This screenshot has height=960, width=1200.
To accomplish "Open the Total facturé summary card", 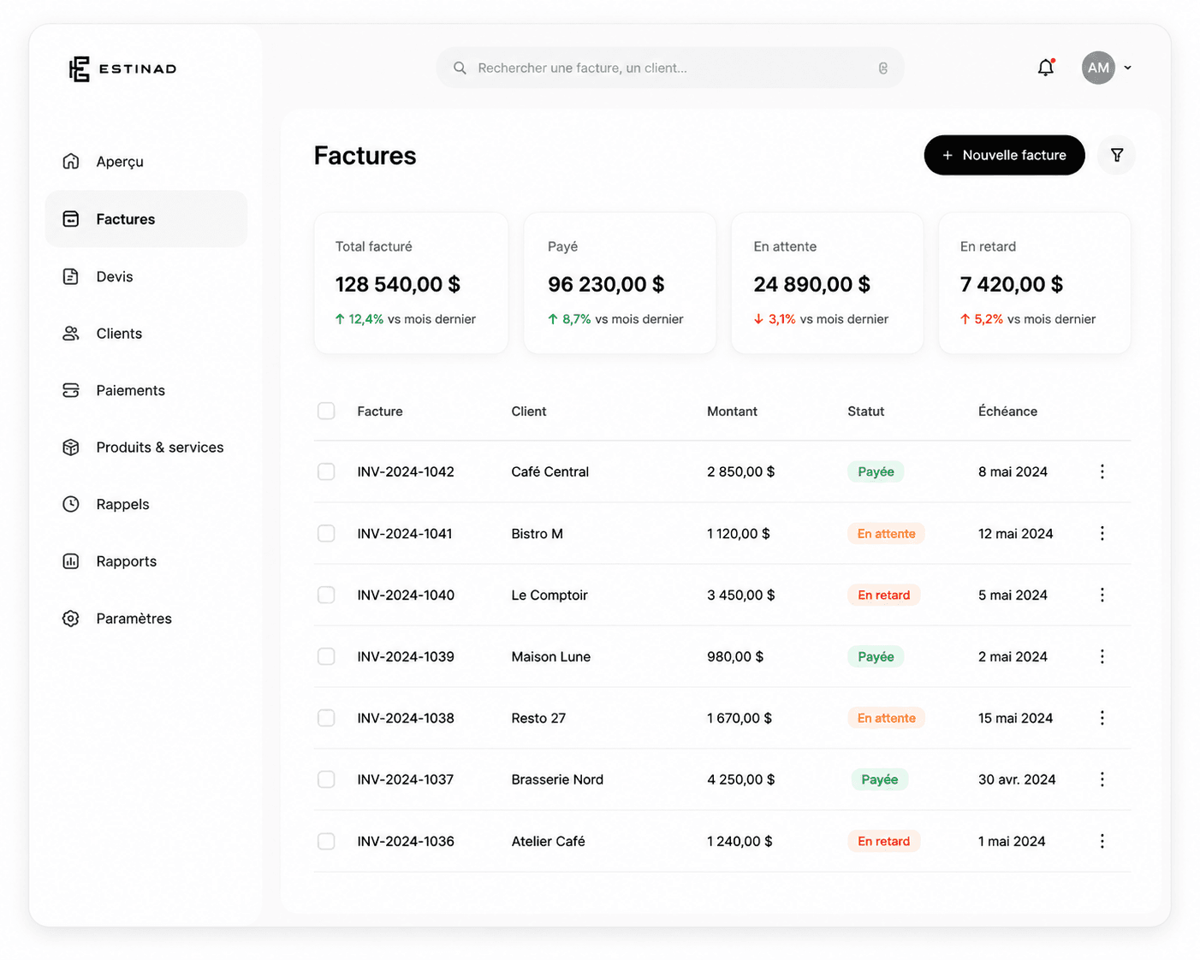I will pos(411,283).
